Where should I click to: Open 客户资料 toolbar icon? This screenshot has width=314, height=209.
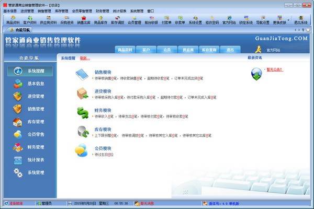click(x=30, y=20)
